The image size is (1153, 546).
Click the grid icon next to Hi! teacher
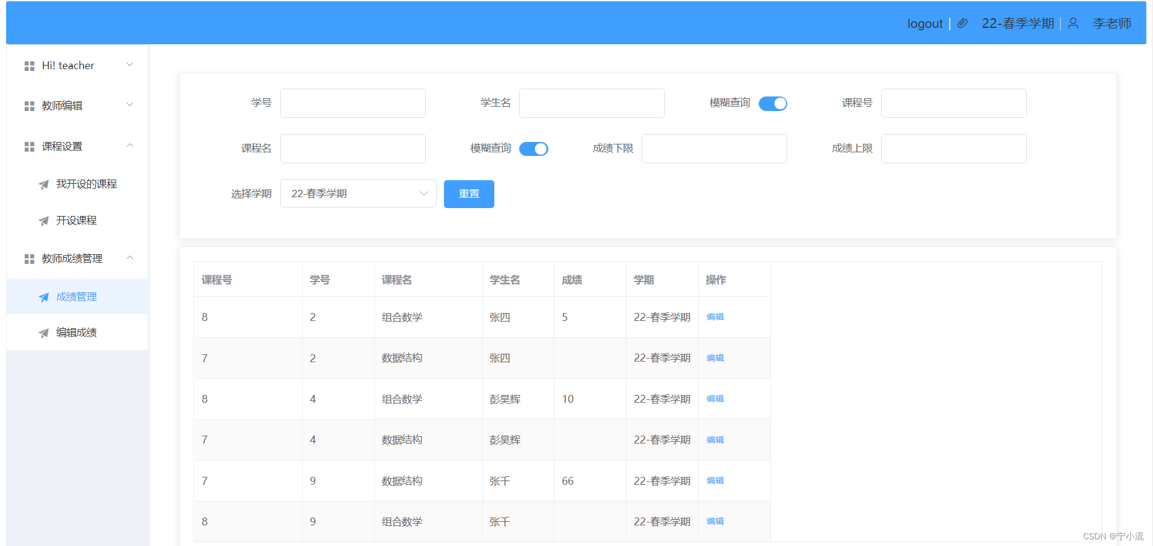tap(29, 66)
